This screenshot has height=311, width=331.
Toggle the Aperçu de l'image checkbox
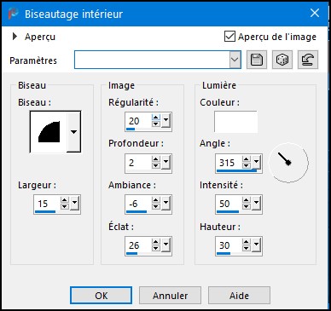pos(229,37)
